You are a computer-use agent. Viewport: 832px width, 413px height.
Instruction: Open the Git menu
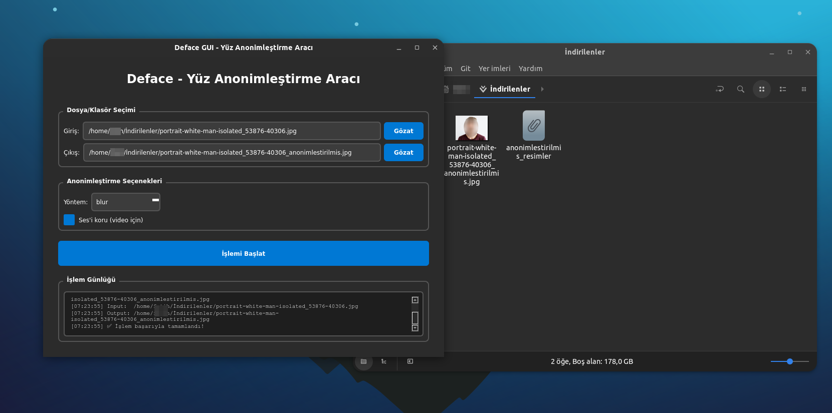465,69
